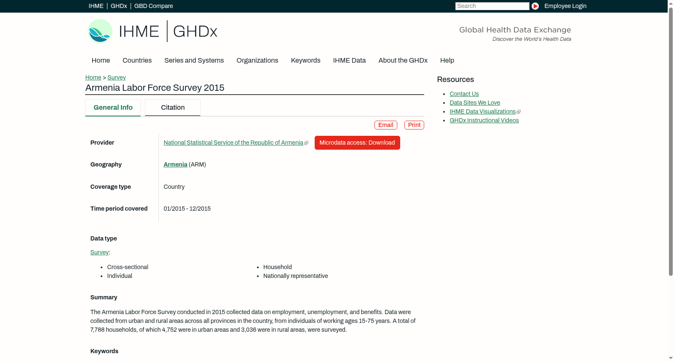The height and width of the screenshot is (362, 674).
Task: Click external link icon beside IHME Data Visualizations
Action: [x=519, y=112]
